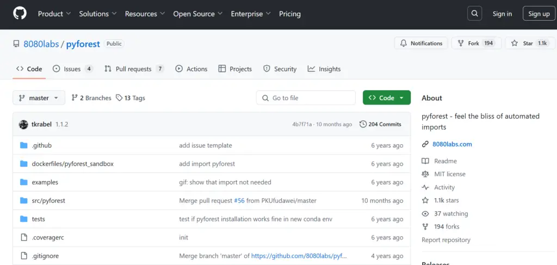Click the tag icon beside 13 Tags
The height and width of the screenshot is (265, 557).
click(119, 98)
